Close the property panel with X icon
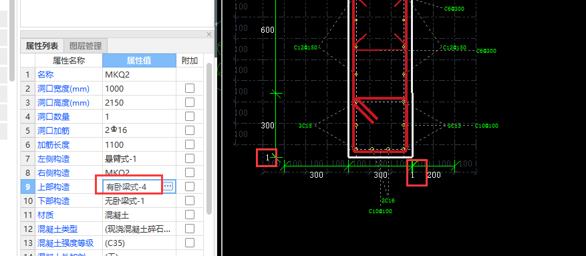This screenshot has width=586, height=256. pos(209,34)
